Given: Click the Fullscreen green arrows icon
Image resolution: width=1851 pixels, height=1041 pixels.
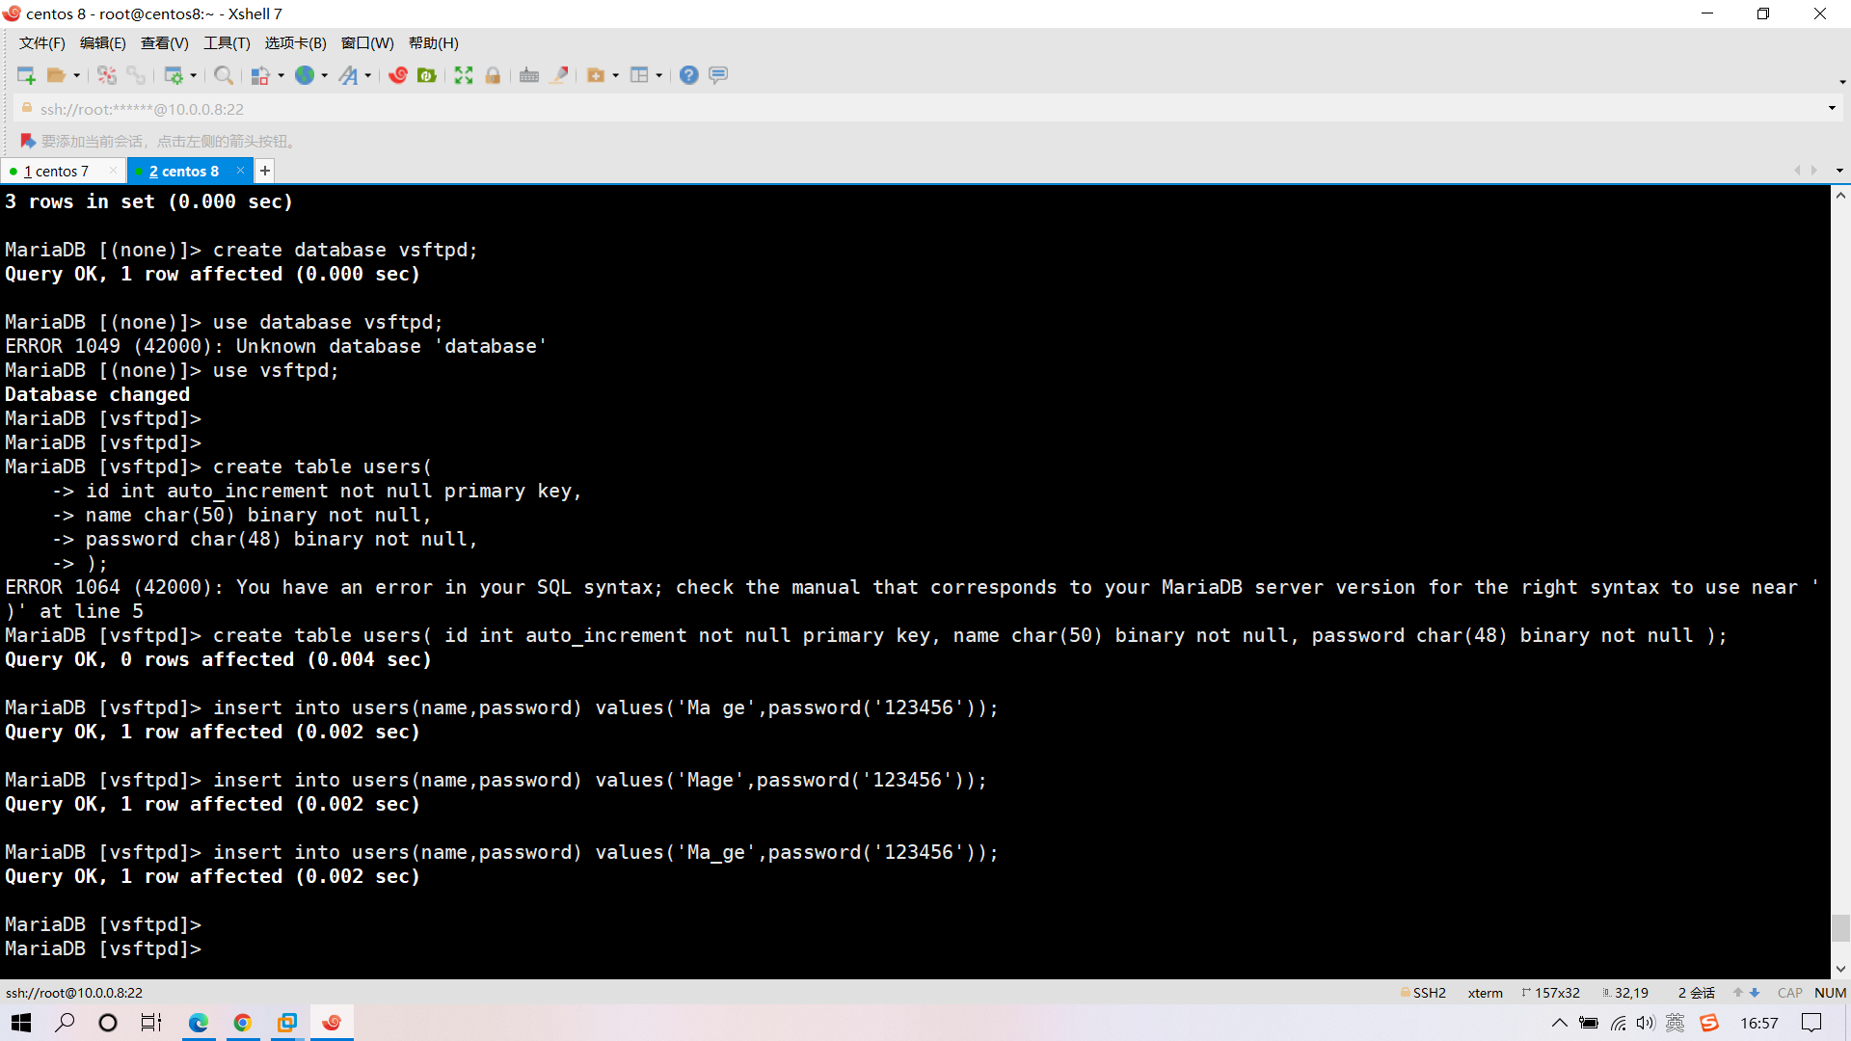Looking at the screenshot, I should pyautogui.click(x=464, y=75).
